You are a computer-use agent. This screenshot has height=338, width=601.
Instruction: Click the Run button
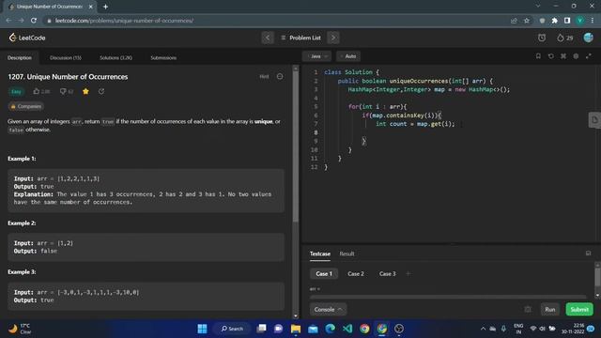[x=549, y=309]
